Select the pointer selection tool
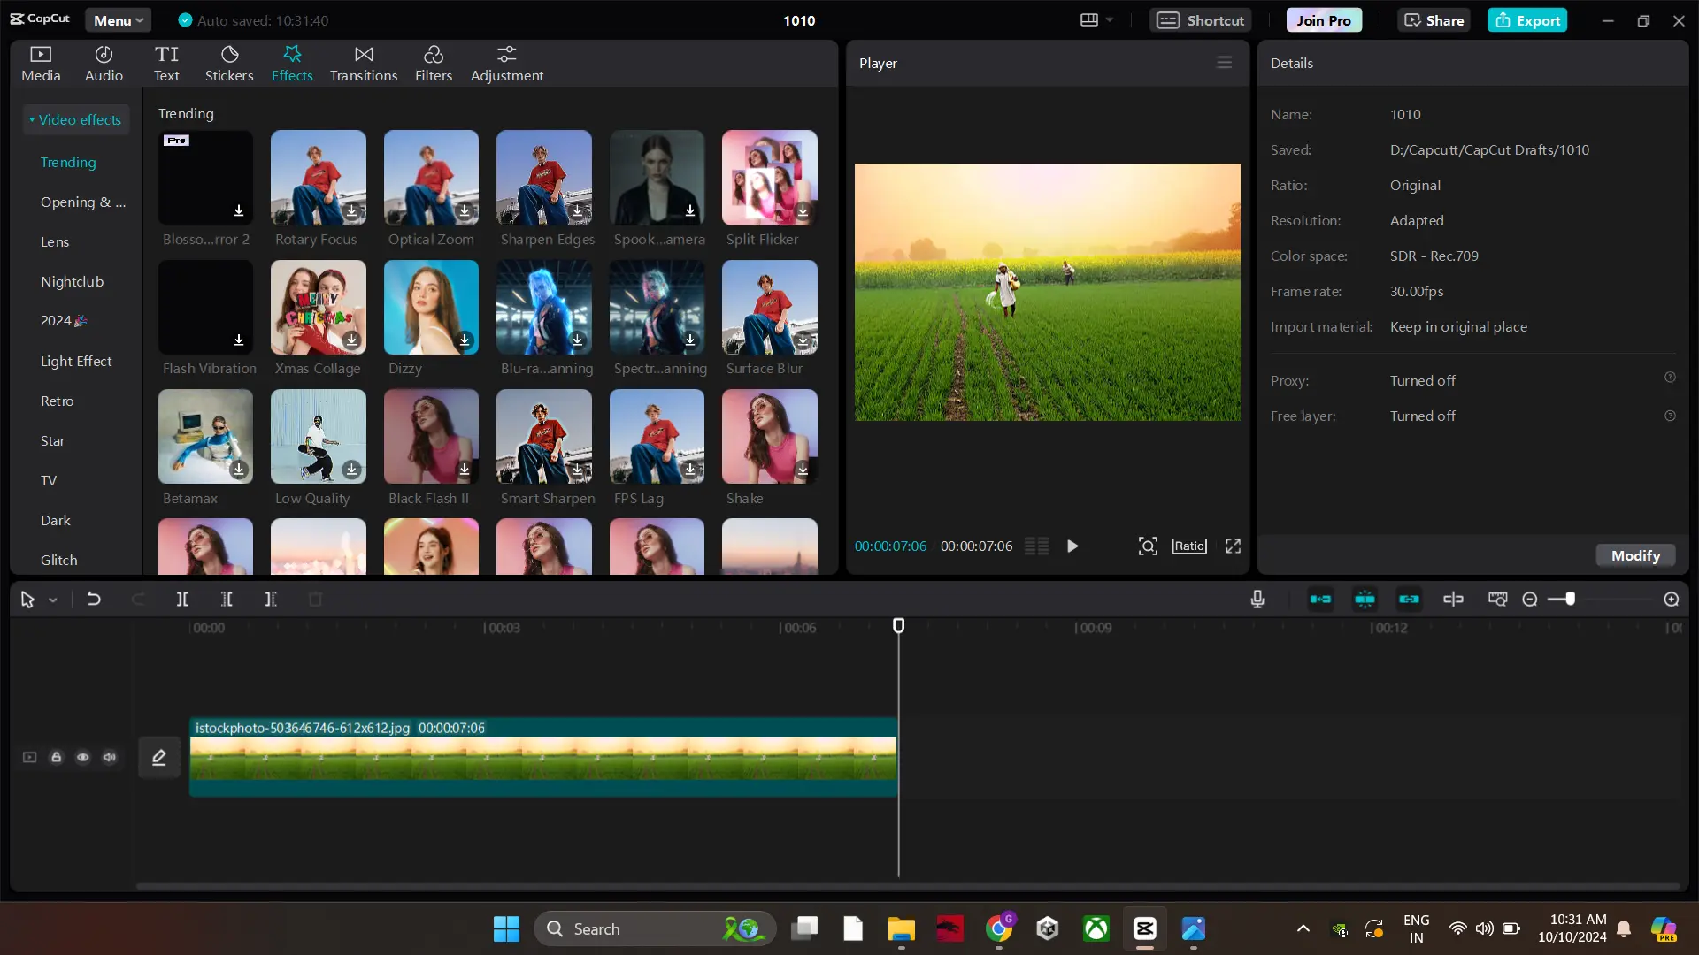 pos(27,600)
